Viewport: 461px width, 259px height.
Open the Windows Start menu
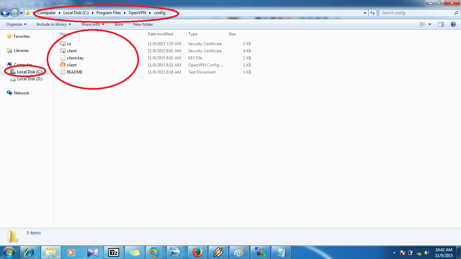tap(8, 252)
